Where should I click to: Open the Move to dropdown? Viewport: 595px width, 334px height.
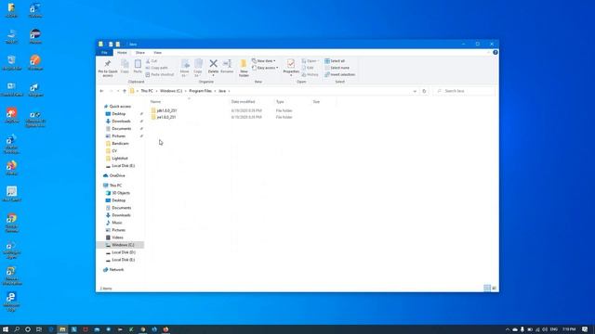tap(185, 68)
